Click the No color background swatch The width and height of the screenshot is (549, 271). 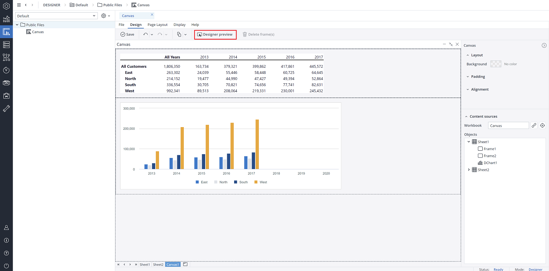tap(496, 64)
